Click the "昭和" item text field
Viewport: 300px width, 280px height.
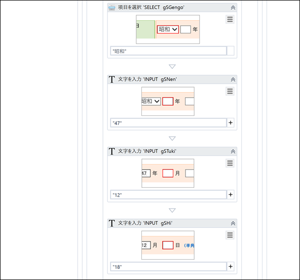[168, 51]
